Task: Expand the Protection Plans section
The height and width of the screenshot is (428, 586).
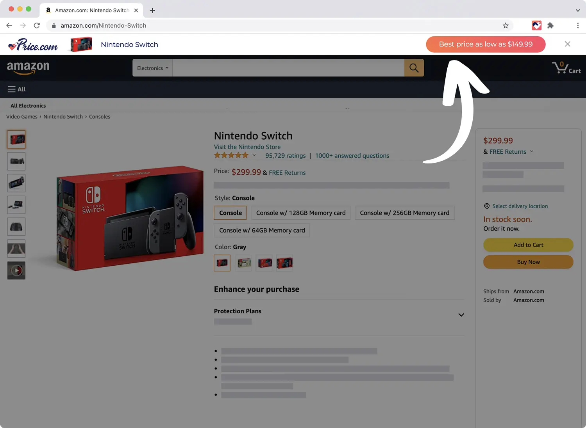Action: point(461,315)
